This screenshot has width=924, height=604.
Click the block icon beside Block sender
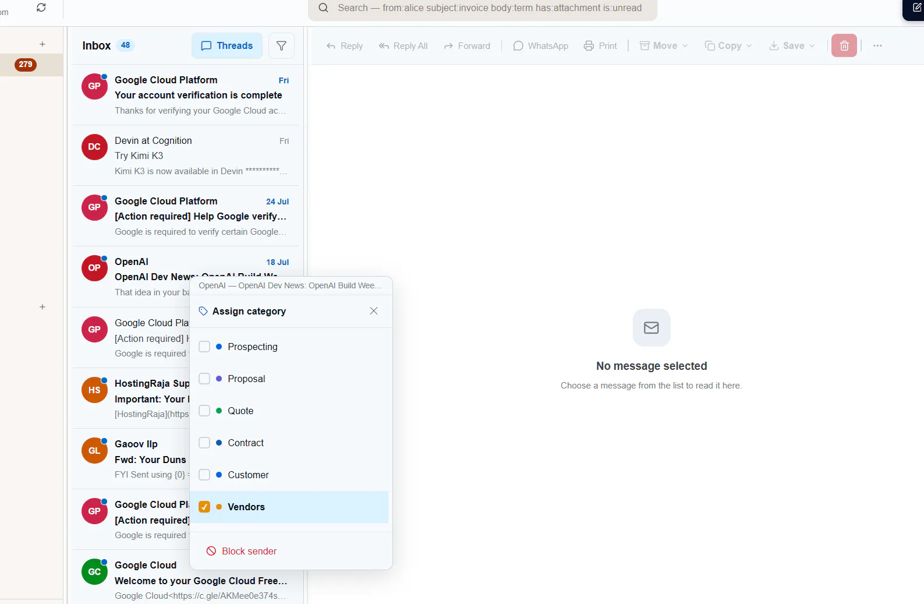coord(211,551)
